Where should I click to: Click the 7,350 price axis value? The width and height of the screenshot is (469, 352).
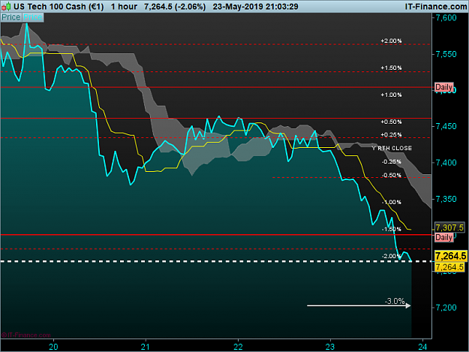pyautogui.click(x=446, y=199)
